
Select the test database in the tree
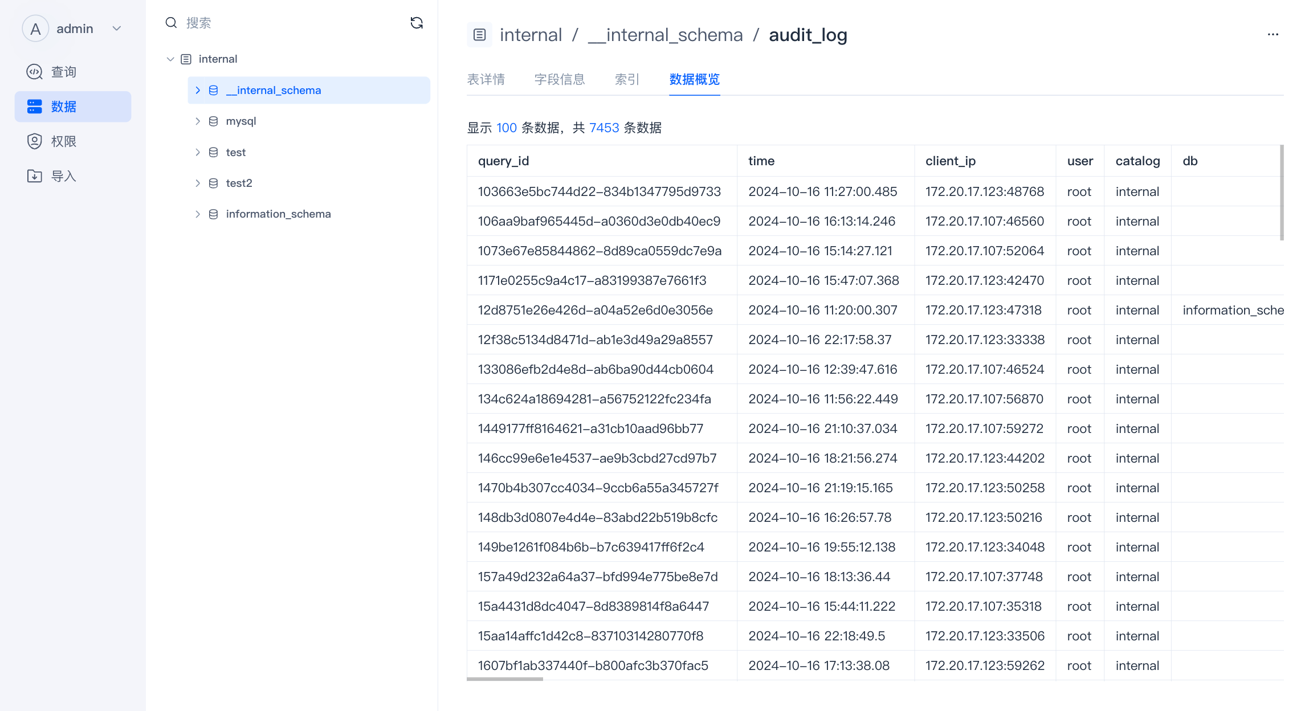[235, 153]
